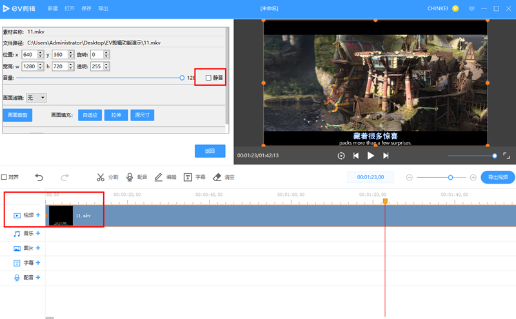
Task: Click the 字幕 subtitle toolbar tool
Action: tap(195, 177)
